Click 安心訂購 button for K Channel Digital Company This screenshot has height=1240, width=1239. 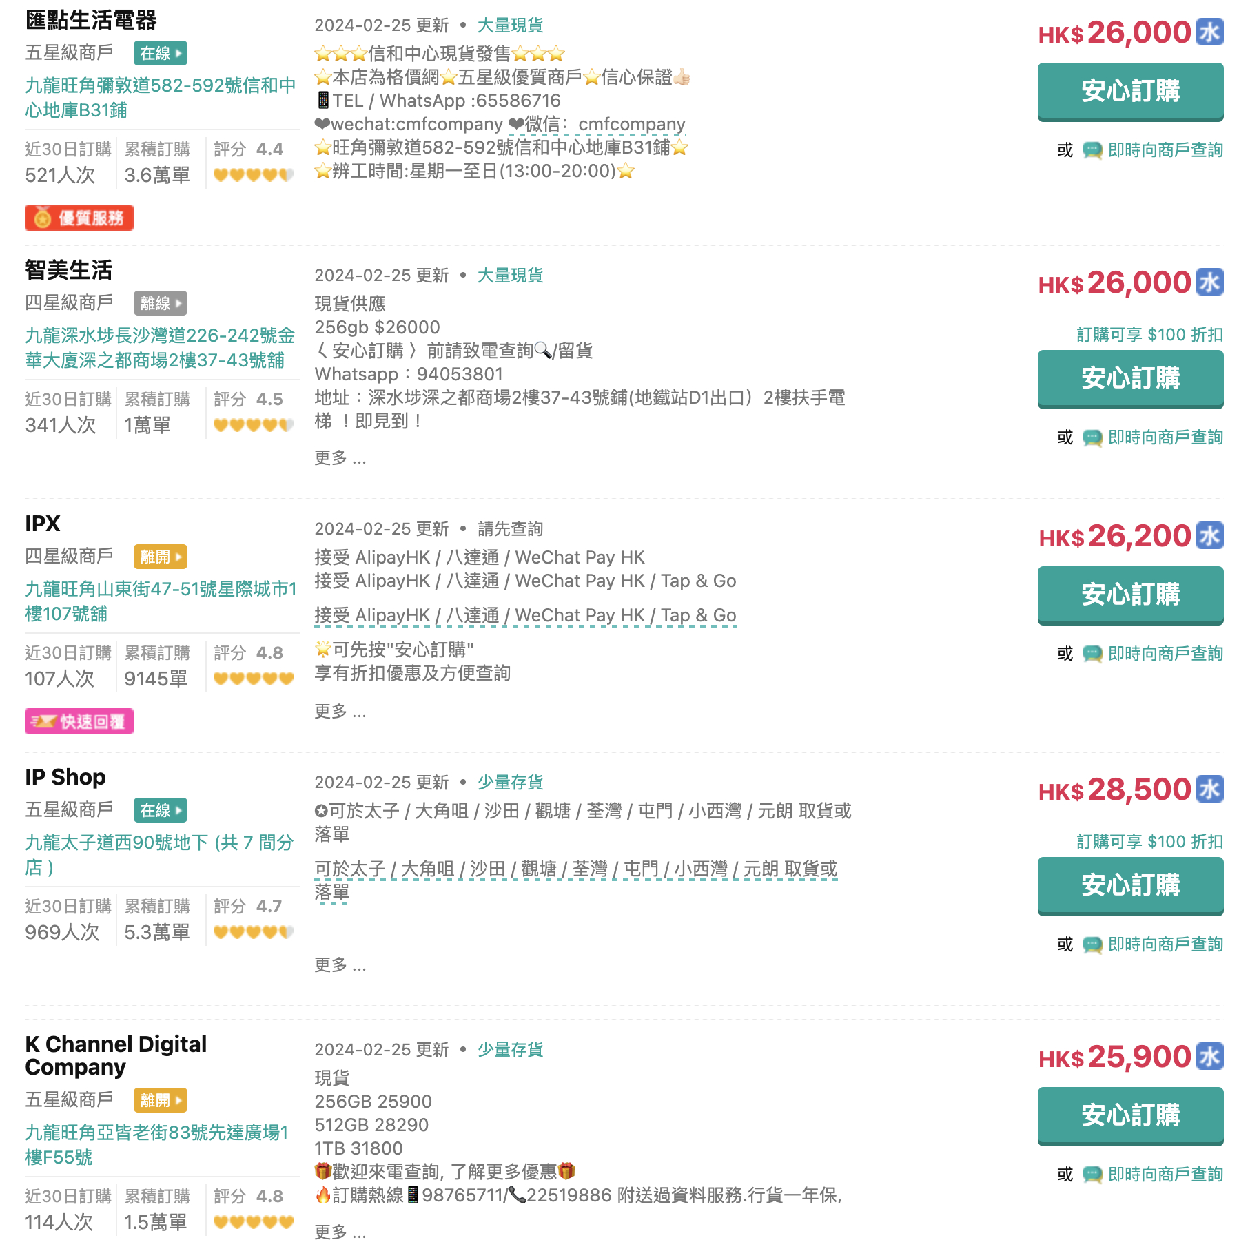click(x=1130, y=1116)
